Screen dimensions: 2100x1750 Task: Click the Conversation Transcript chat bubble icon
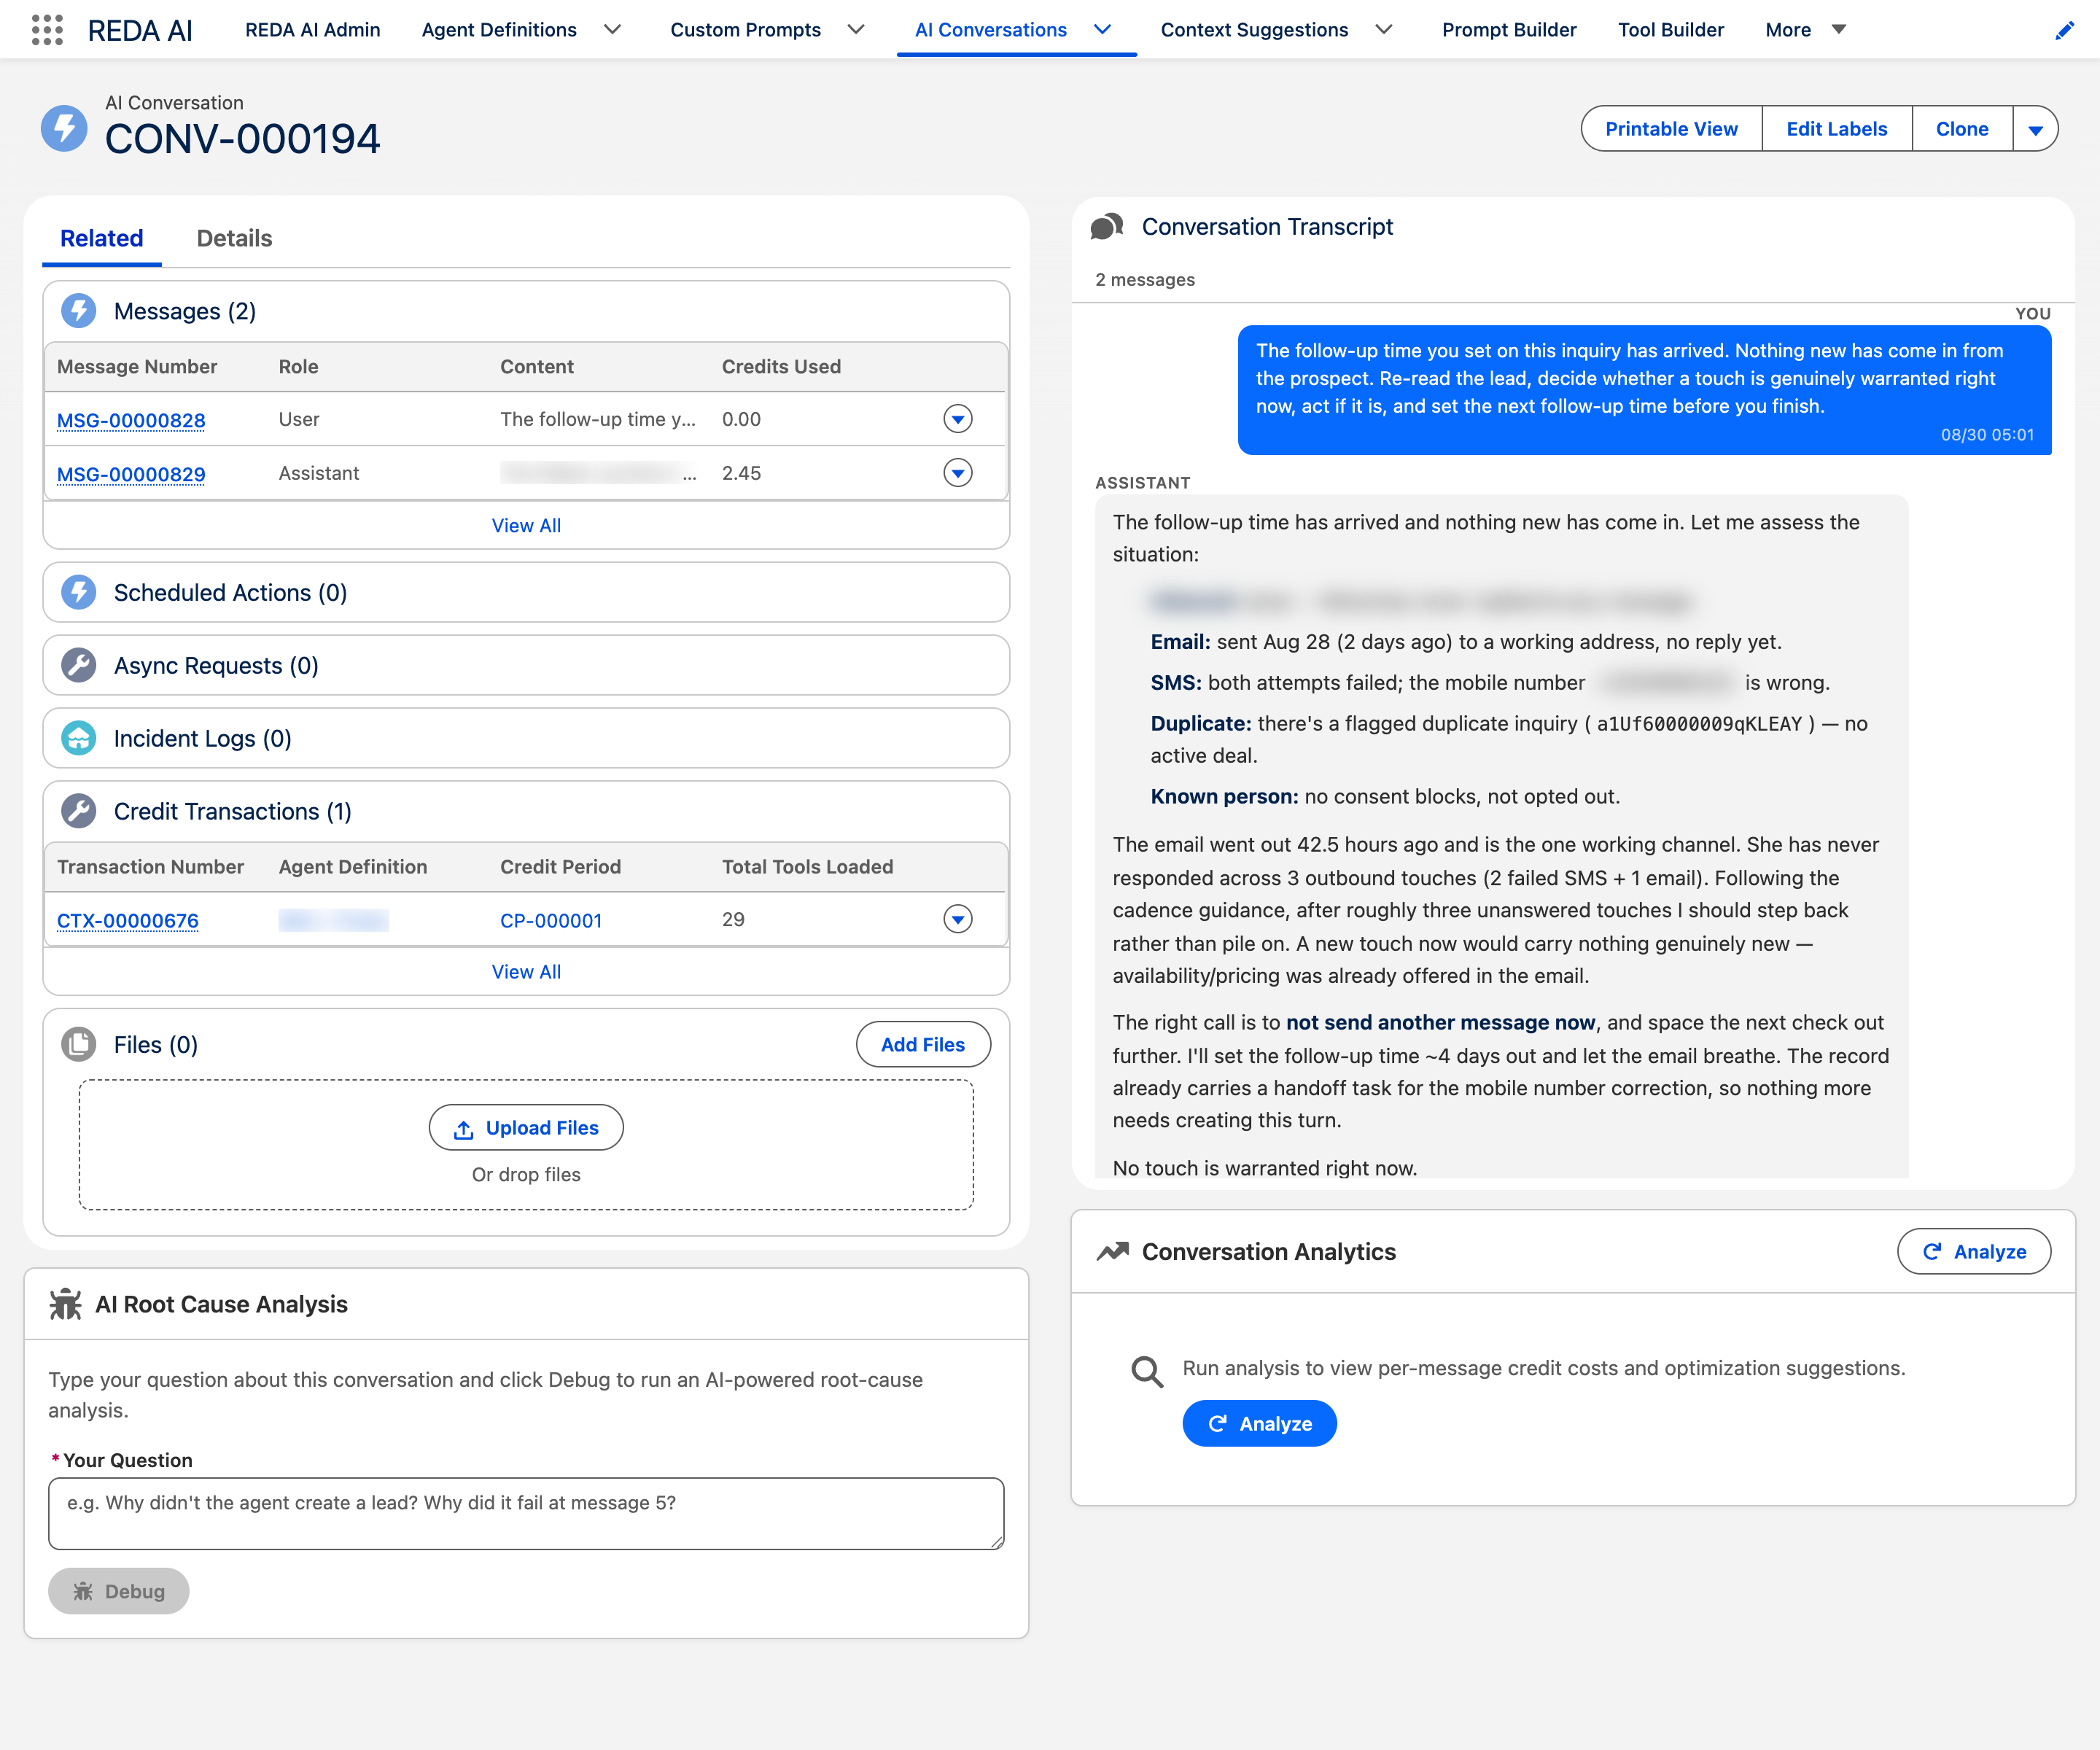click(x=1107, y=227)
